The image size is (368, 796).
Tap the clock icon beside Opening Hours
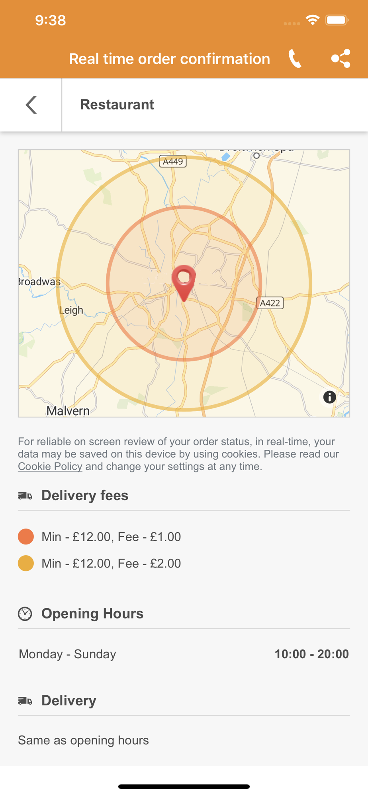point(25,614)
